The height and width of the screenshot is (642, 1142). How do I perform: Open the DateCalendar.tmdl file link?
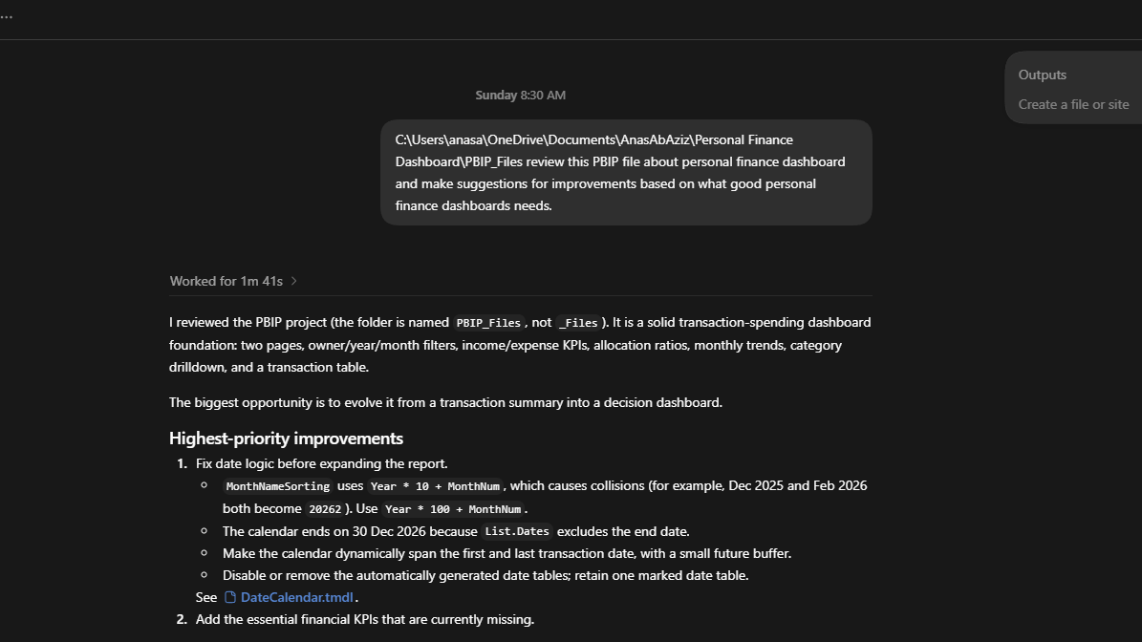[x=296, y=598]
